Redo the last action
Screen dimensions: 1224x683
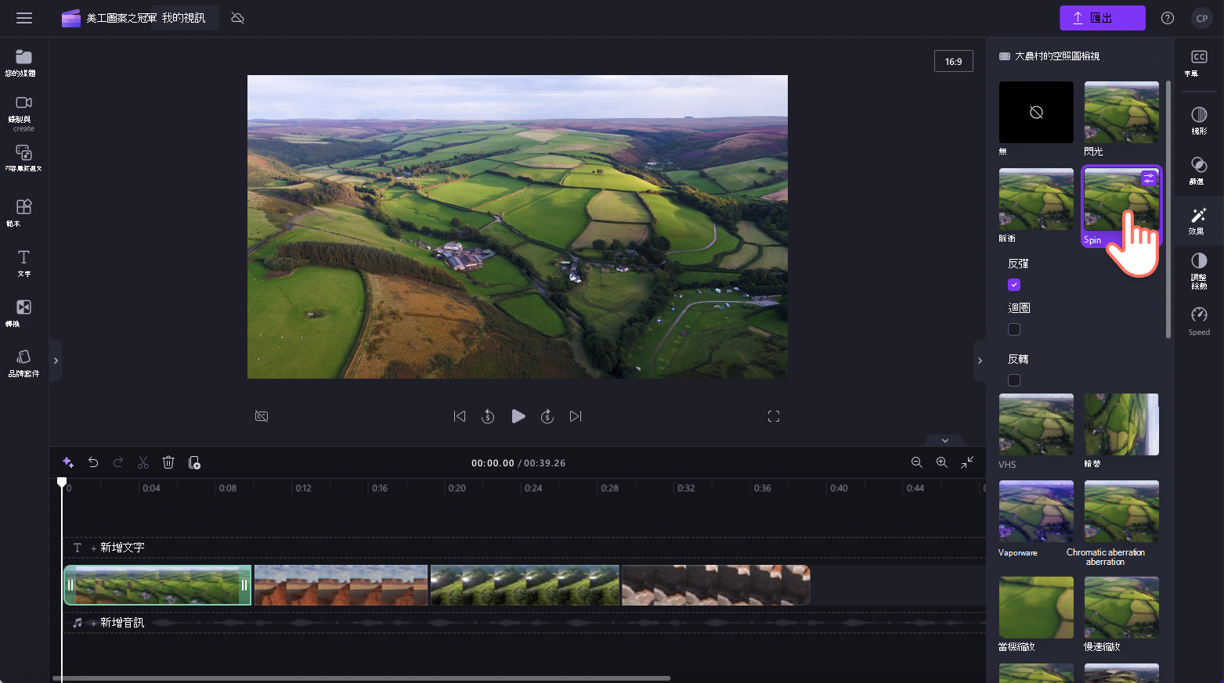coord(118,462)
